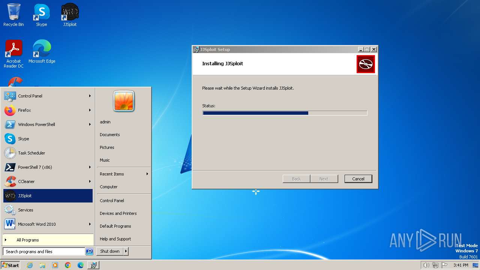Image resolution: width=480 pixels, height=270 pixels.
Task: Open shutdown options arrow next to Shut down
Action: [126, 251]
